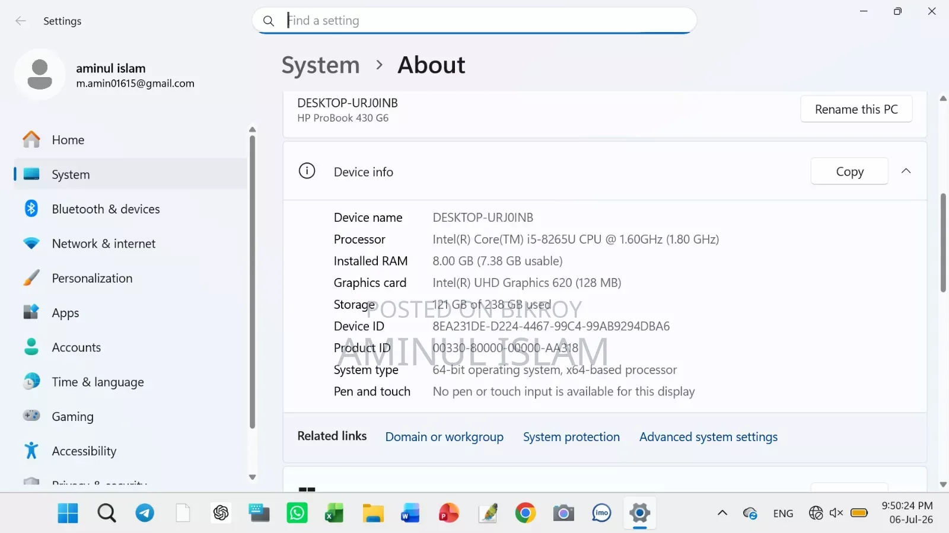Copy the device info
The image size is (949, 533).
click(849, 171)
